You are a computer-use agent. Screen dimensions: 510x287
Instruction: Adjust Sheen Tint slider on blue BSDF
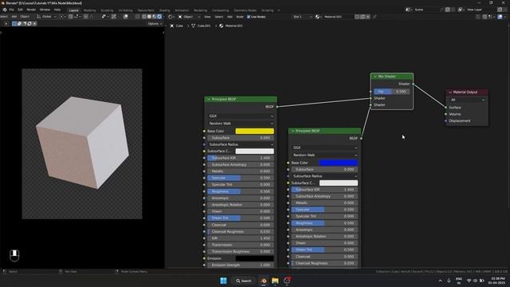pos(324,250)
